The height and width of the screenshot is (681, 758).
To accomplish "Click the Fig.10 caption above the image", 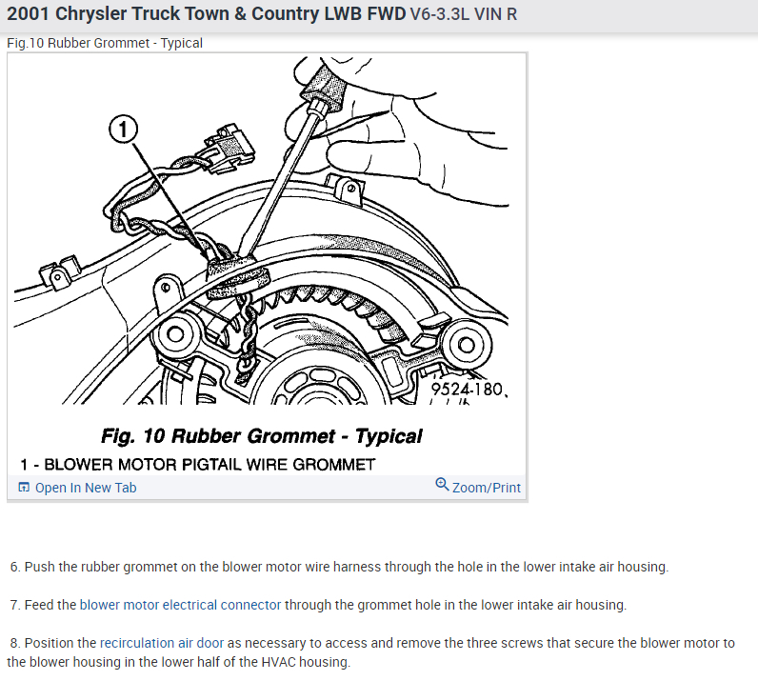I will [105, 43].
